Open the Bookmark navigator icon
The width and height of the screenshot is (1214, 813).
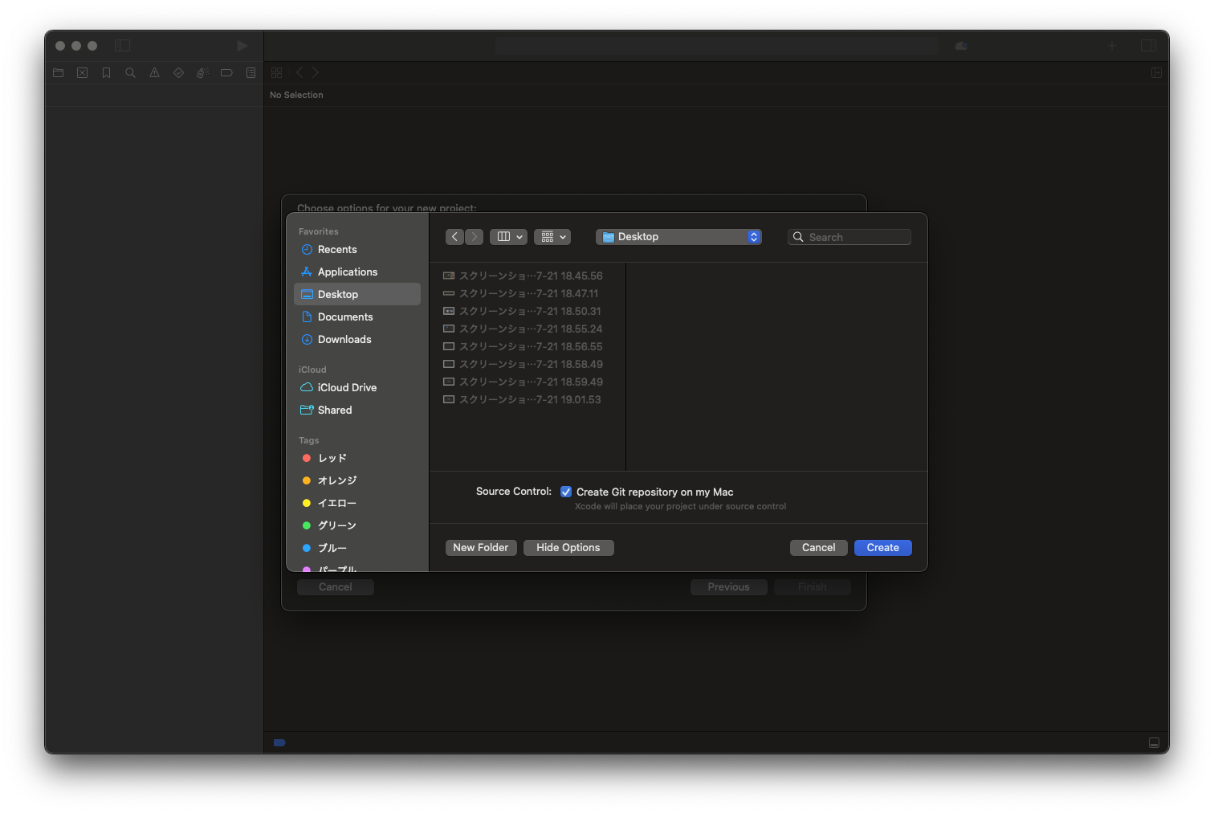pyautogui.click(x=106, y=72)
